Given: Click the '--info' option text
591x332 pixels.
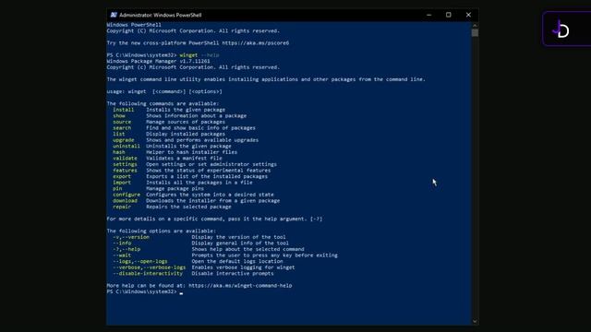Looking at the screenshot, I should pyautogui.click(x=122, y=243).
